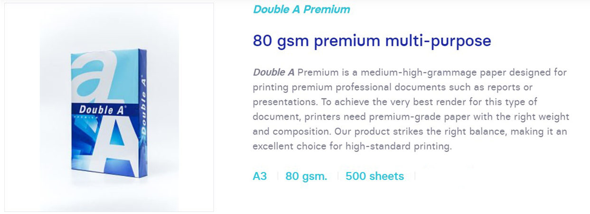Click the bold Double A word in the description
Screen dimensions: 590x214
[x=273, y=72]
